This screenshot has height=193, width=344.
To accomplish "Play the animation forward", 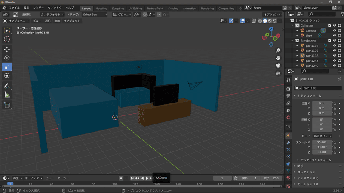I will tap(147, 178).
